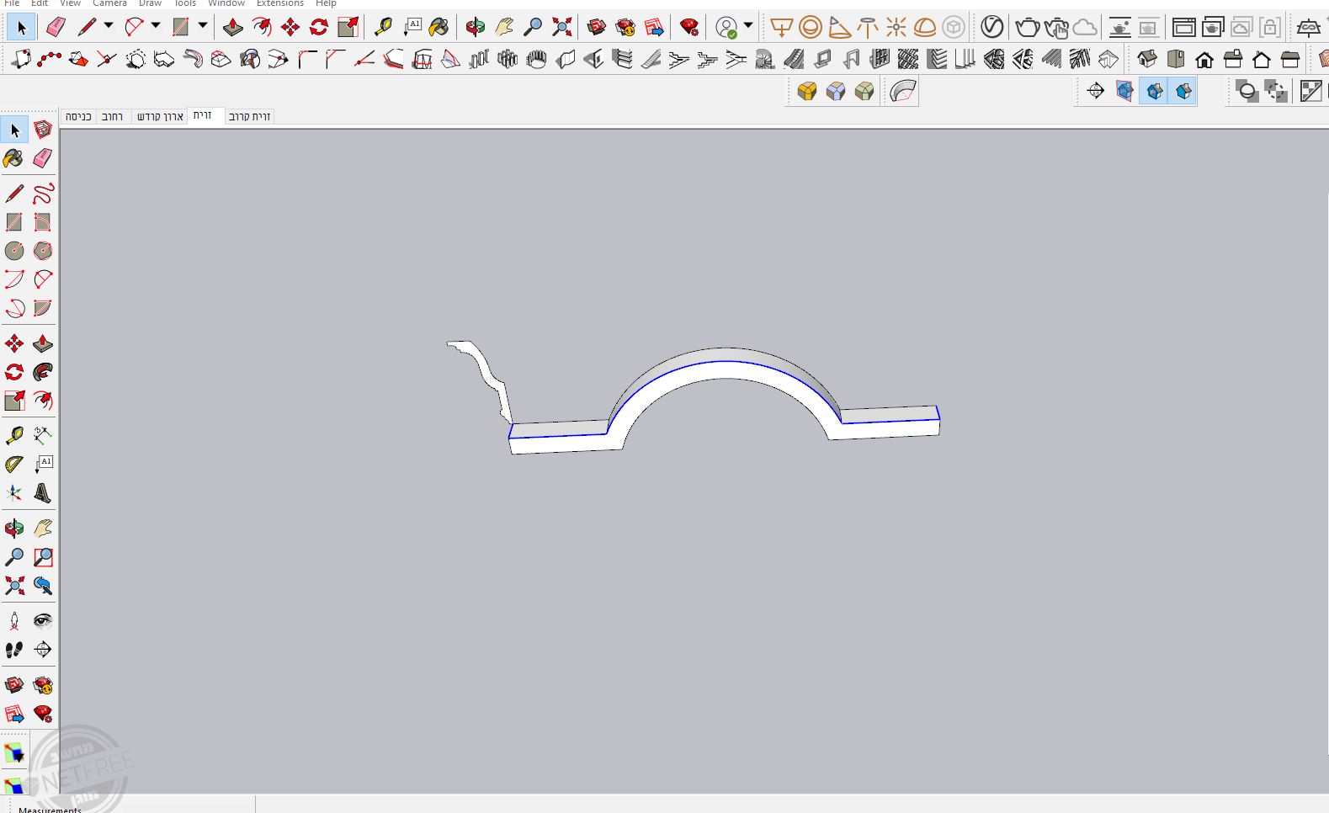The height and width of the screenshot is (813, 1329).
Task: Go back with the Previous view tool
Action: 43,586
